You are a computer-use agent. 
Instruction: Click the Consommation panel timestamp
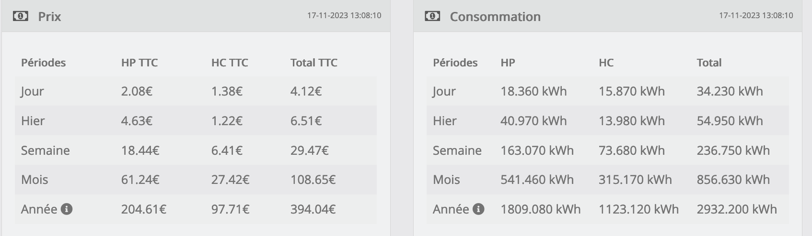(755, 15)
